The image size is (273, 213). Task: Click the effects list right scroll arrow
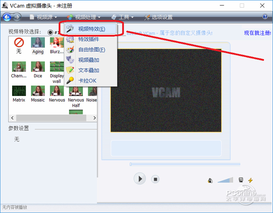point(94,118)
